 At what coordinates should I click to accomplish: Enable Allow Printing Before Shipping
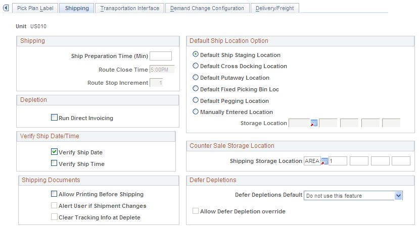(x=54, y=194)
